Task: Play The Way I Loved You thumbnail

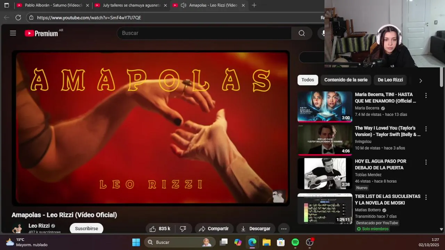Action: 325,140
